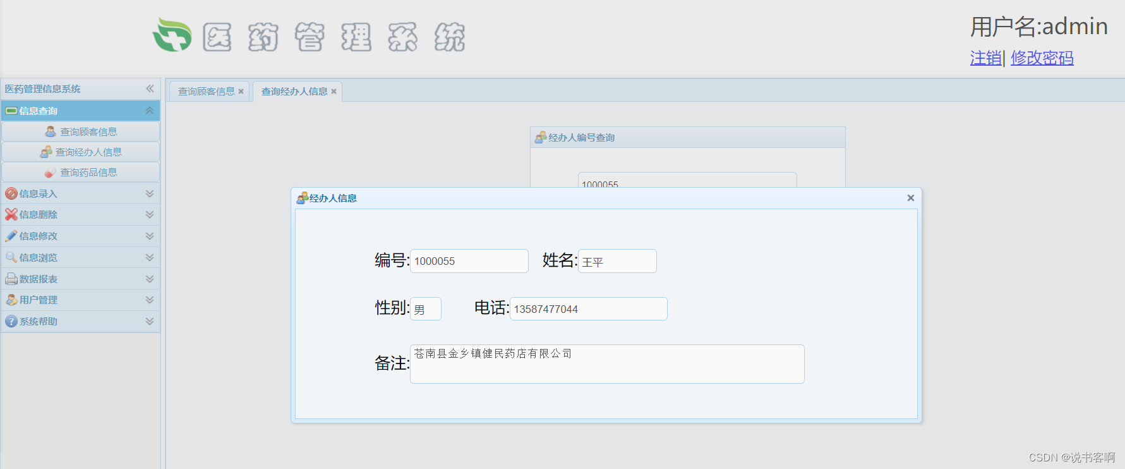Click the green medical system logo
The image size is (1125, 469).
[x=172, y=35]
